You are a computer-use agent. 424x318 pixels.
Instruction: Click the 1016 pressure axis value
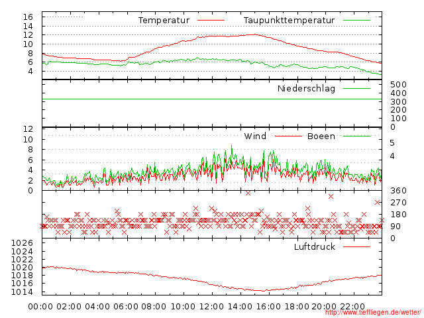point(22,284)
